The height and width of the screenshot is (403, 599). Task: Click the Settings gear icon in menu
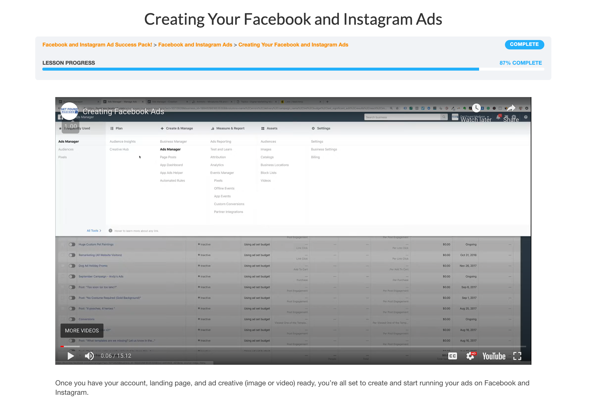point(313,128)
